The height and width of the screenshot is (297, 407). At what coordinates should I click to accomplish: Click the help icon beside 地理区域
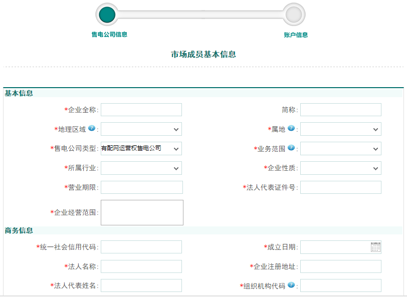[92, 128]
